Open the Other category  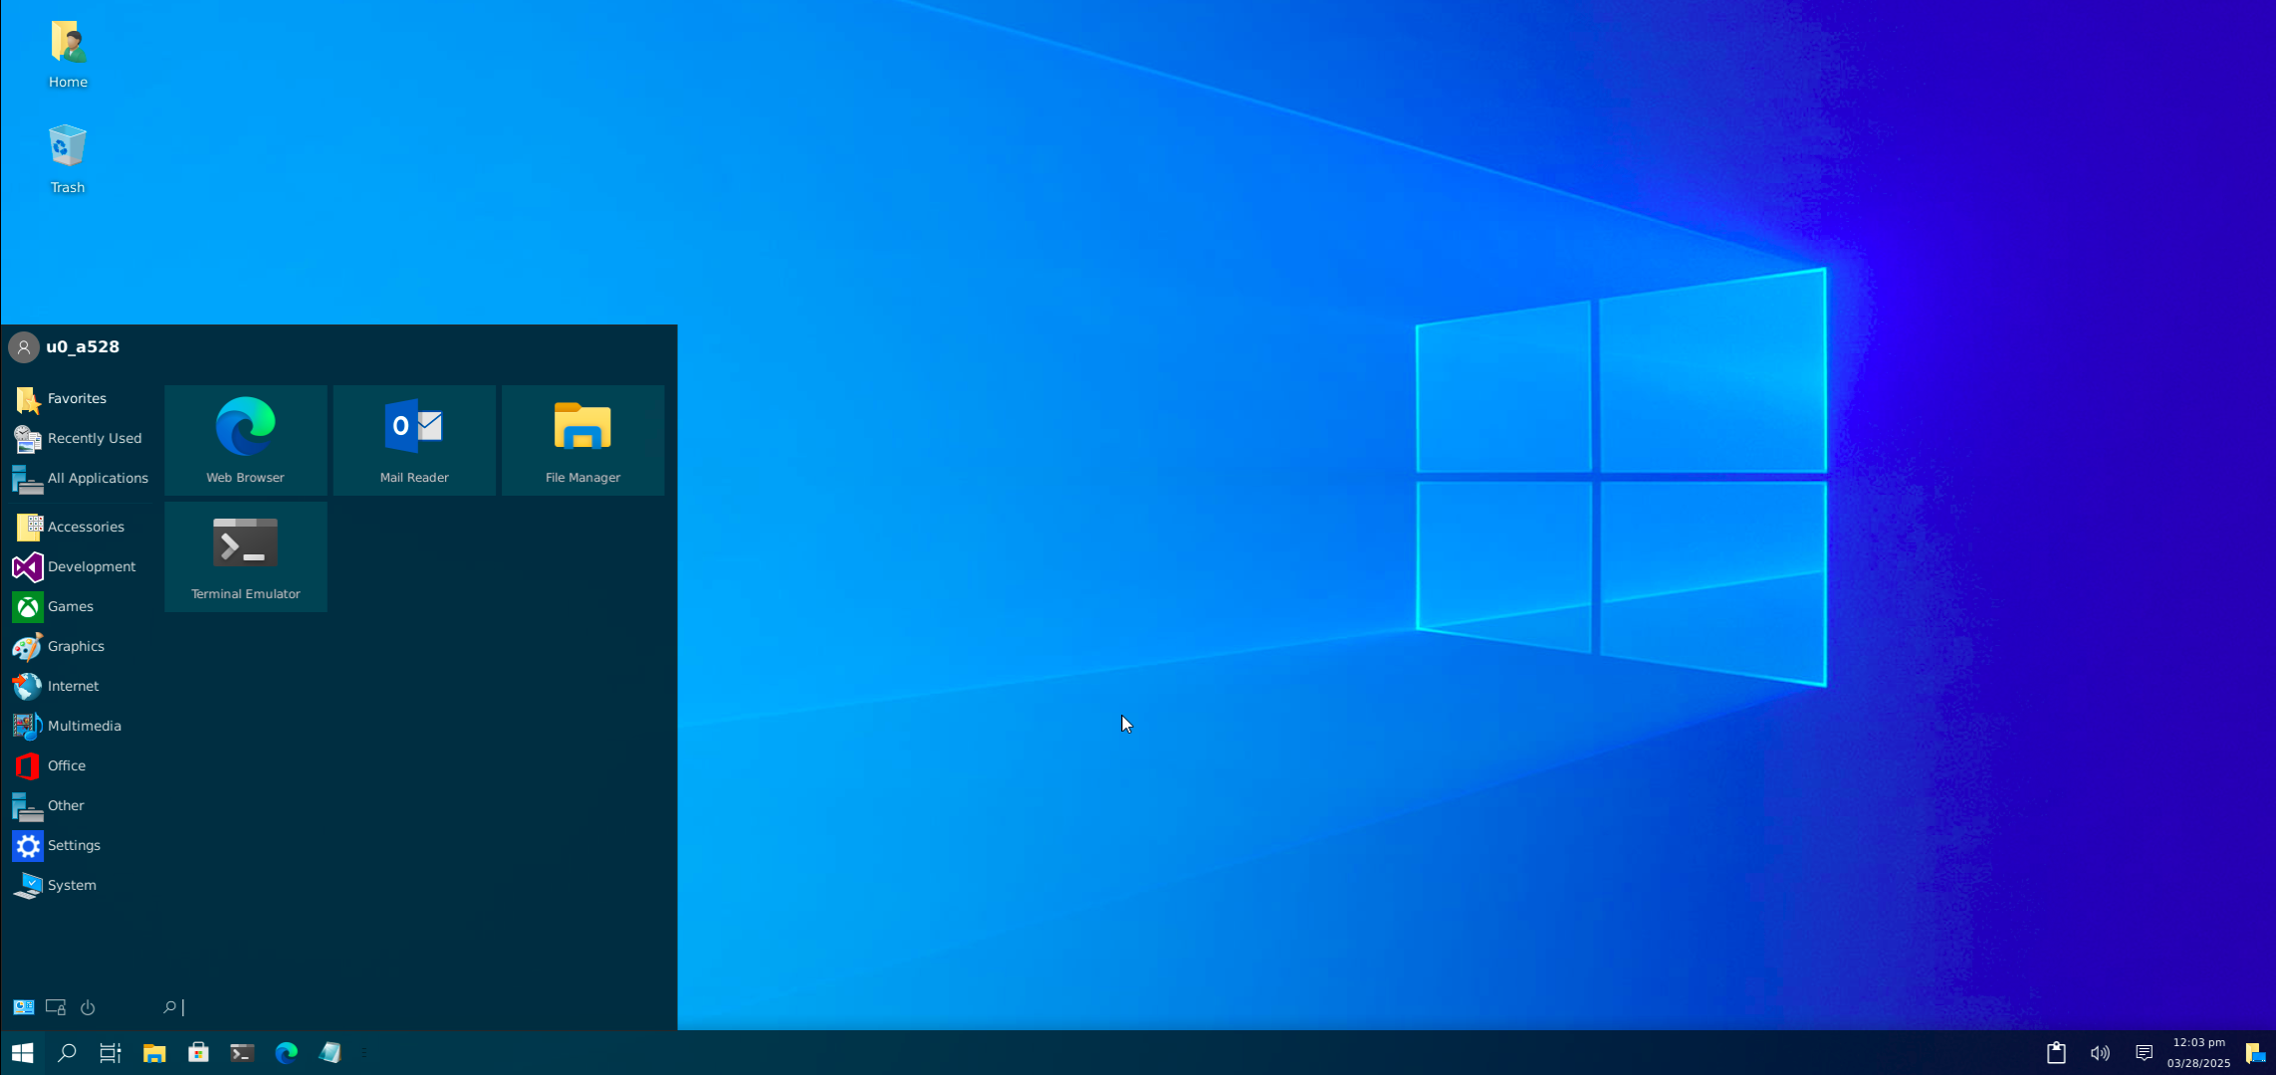[x=80, y=805]
